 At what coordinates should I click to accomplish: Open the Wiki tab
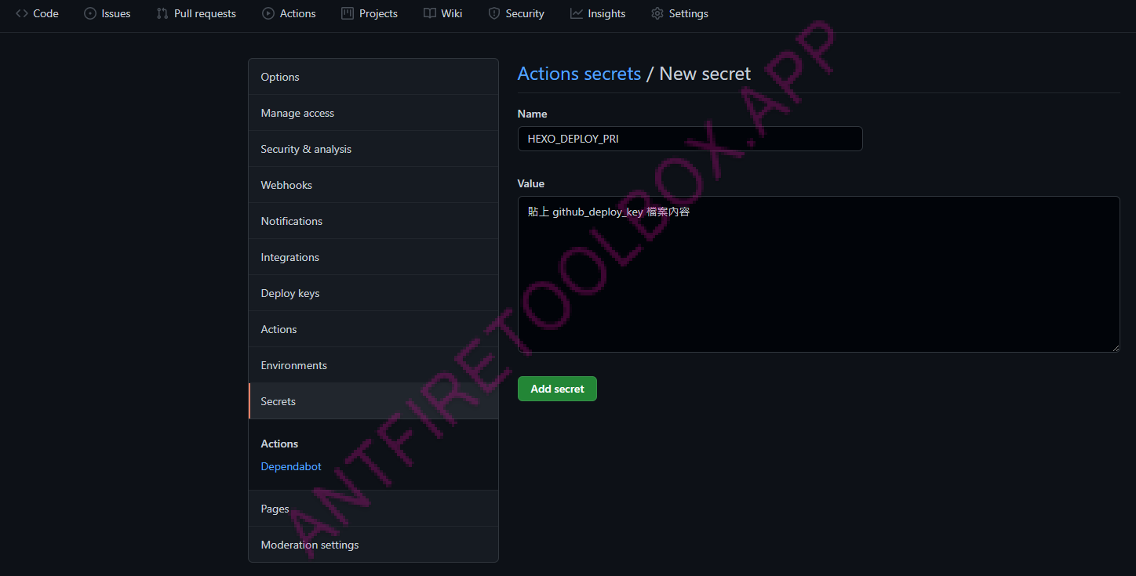(x=443, y=13)
